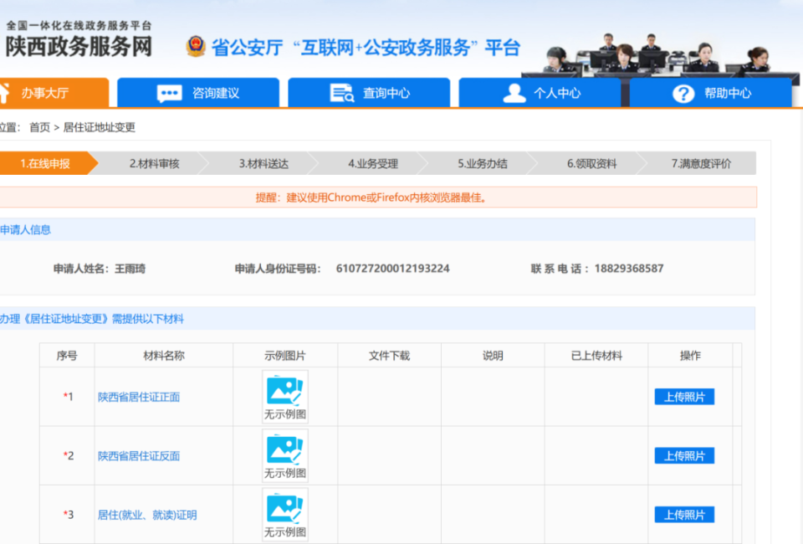Select step 4.业务受理
803x544 pixels.
(x=373, y=163)
